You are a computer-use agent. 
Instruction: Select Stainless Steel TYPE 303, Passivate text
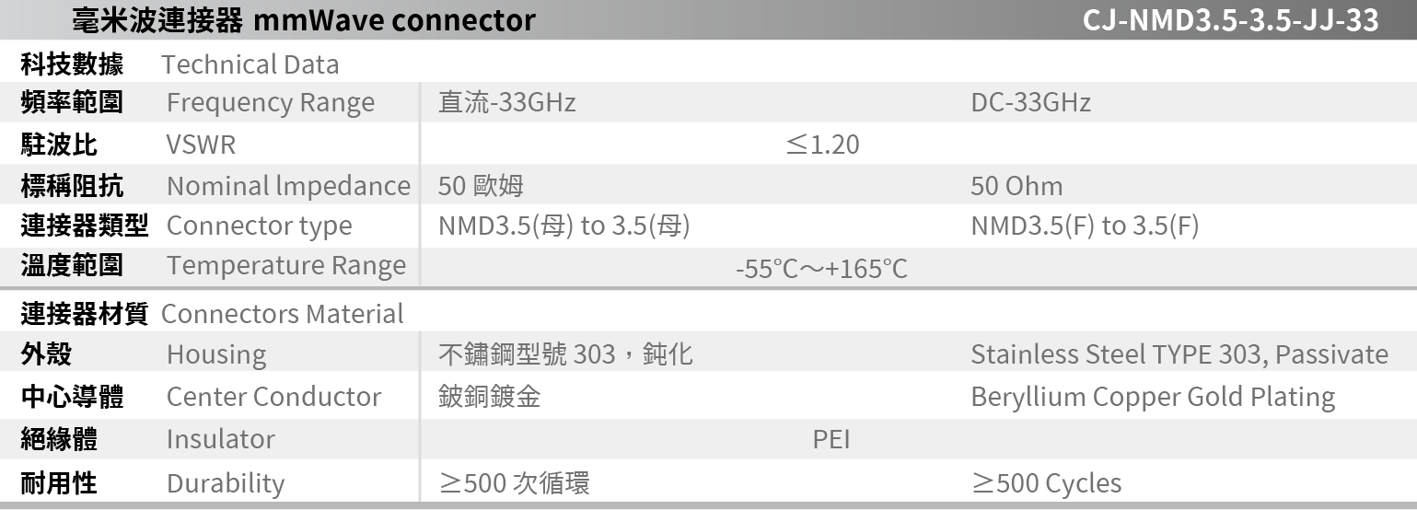click(1179, 354)
